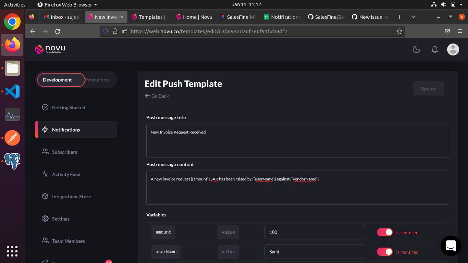Open the Firefox tab list dropdown
This screenshot has height=263, width=468.
(x=413, y=16)
